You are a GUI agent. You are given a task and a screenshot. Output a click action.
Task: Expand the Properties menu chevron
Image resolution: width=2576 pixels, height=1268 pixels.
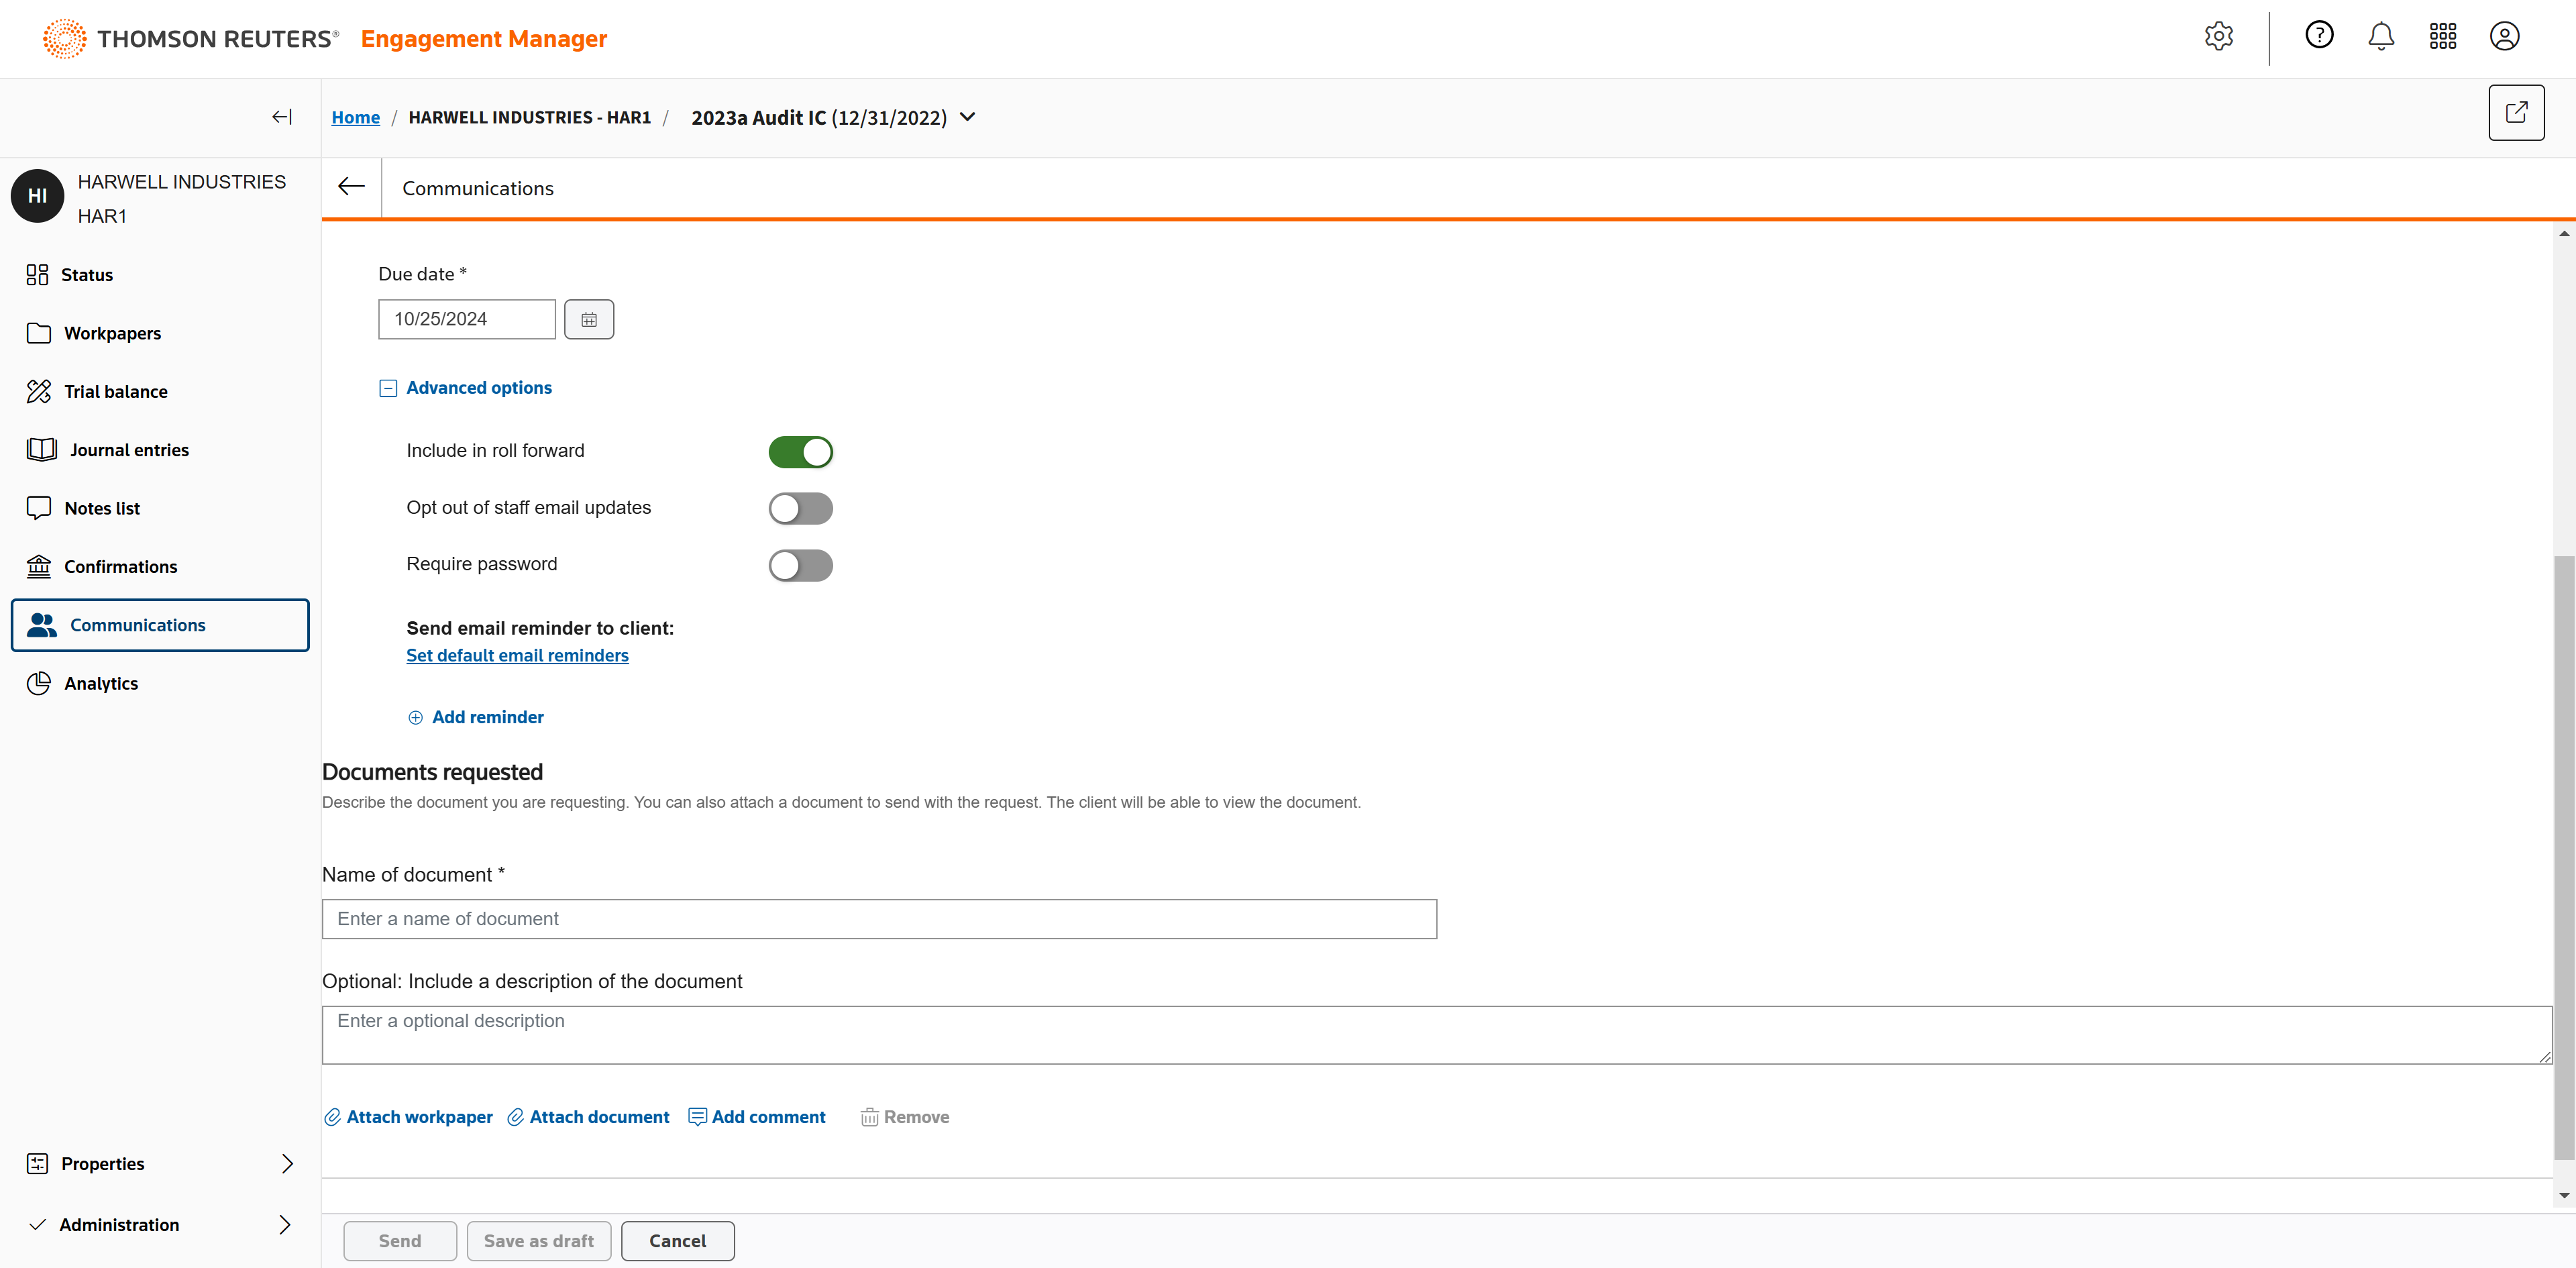(x=287, y=1163)
